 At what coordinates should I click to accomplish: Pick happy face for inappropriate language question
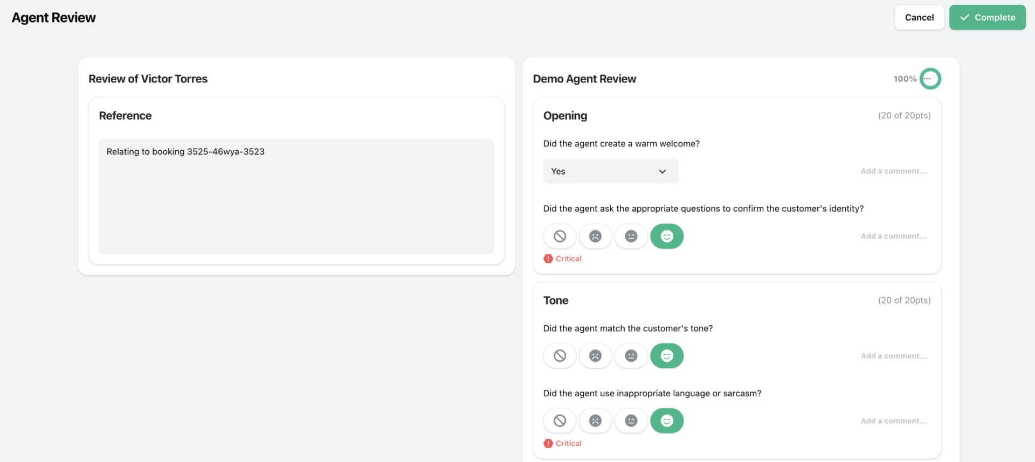pyautogui.click(x=667, y=421)
